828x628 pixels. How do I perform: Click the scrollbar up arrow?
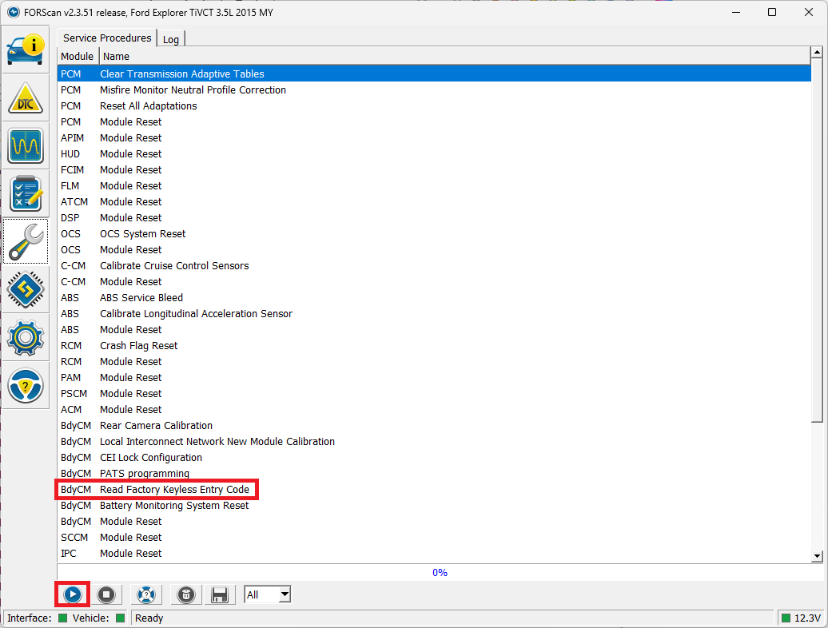[817, 52]
